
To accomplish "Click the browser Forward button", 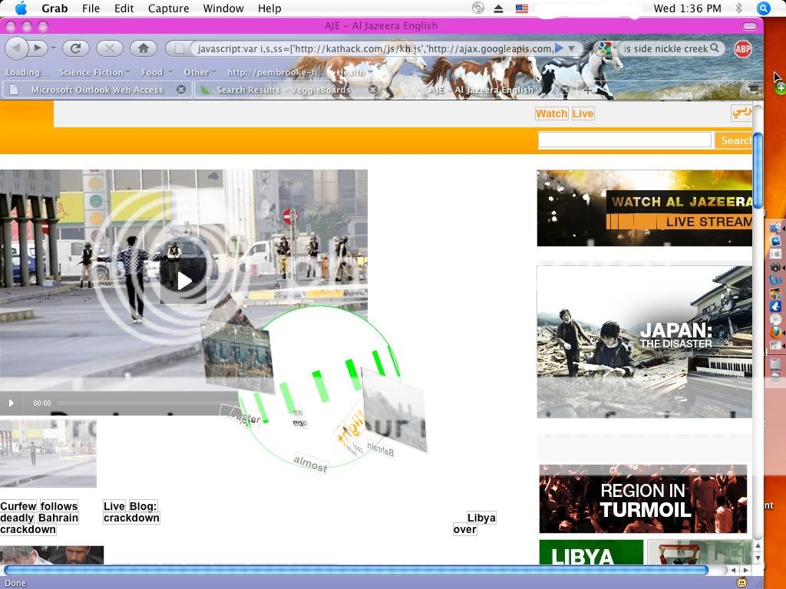I will [38, 48].
